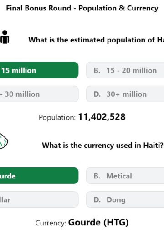Image resolution: width=164 pixels, height=230 pixels.
Task: Click the banknote currency icon
Action: pyautogui.click(x=4, y=141)
